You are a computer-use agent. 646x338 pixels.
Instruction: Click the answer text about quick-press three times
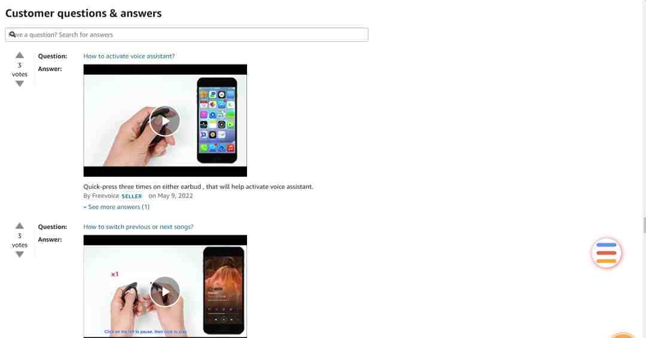(198, 187)
